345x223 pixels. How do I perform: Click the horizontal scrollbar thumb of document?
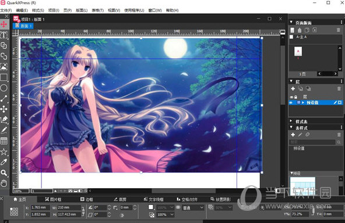pos(184,191)
